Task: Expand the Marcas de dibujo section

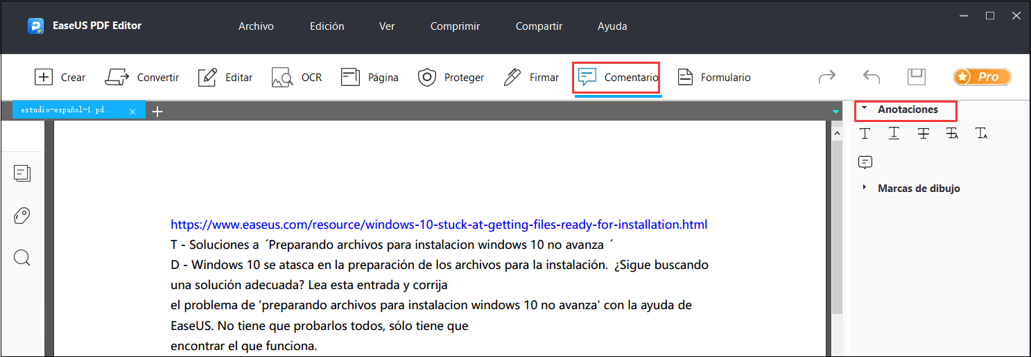Action: coord(864,188)
